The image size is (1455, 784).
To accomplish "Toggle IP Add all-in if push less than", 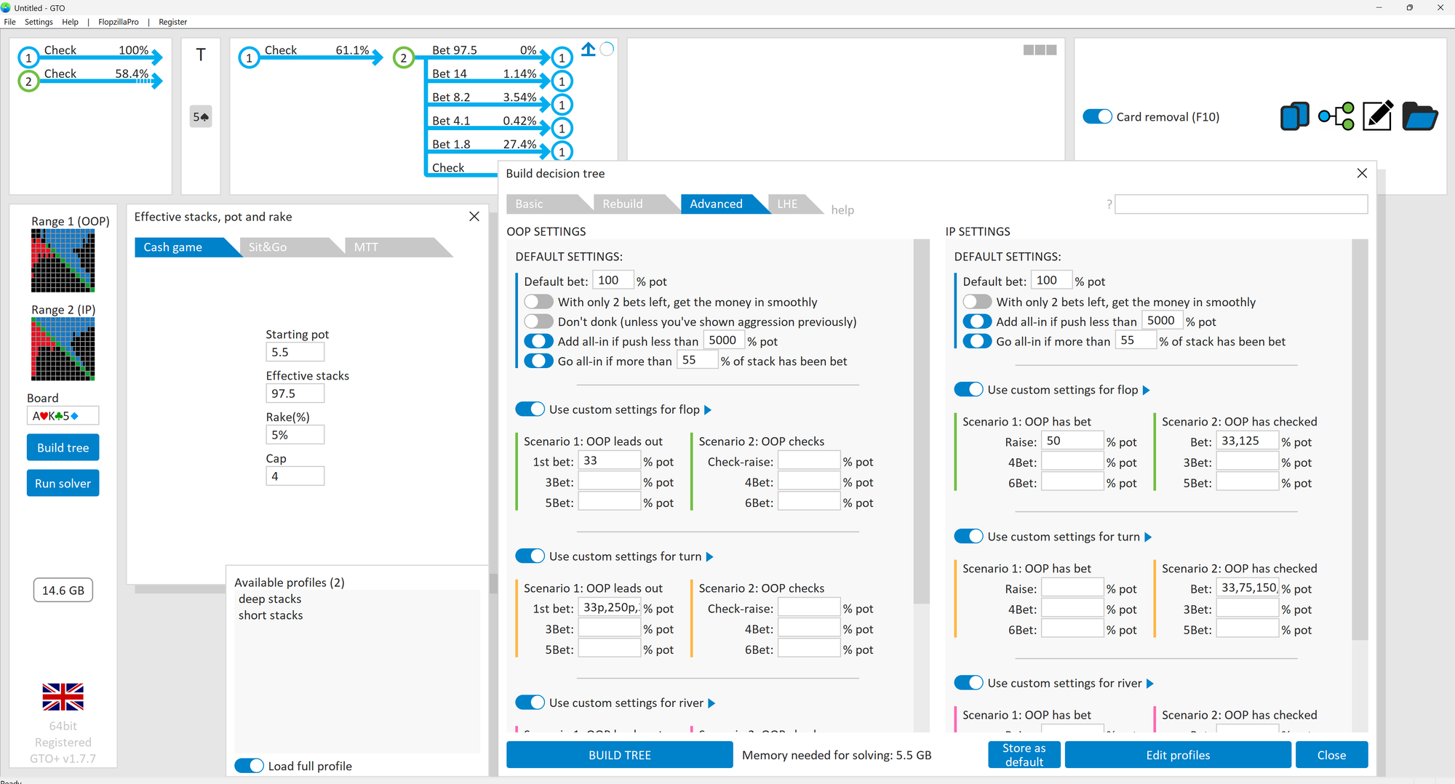I will pyautogui.click(x=977, y=321).
